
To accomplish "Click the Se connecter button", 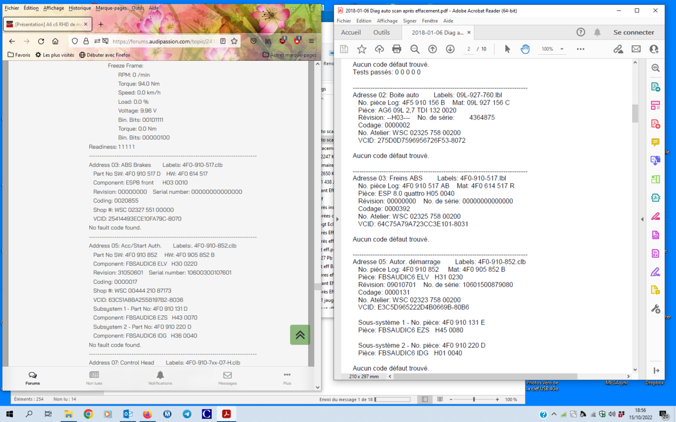I will pyautogui.click(x=633, y=32).
